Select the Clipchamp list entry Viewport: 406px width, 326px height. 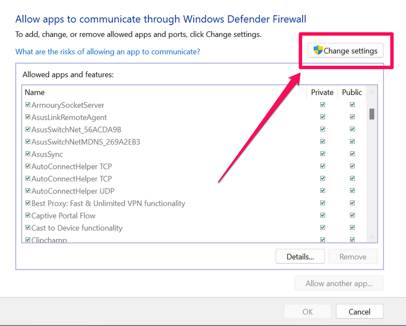49,240
